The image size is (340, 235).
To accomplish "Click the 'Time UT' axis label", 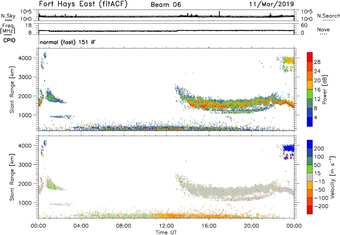I will [166, 232].
